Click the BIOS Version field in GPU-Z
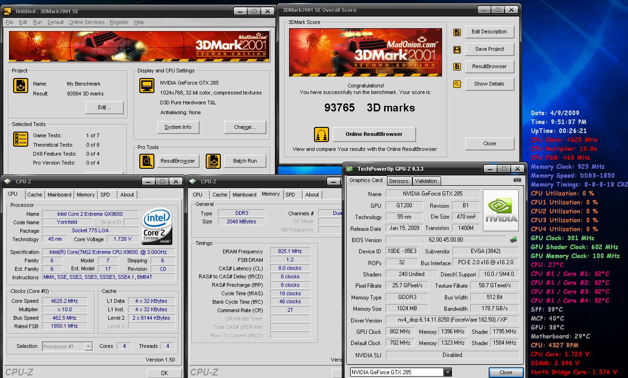 click(x=446, y=240)
